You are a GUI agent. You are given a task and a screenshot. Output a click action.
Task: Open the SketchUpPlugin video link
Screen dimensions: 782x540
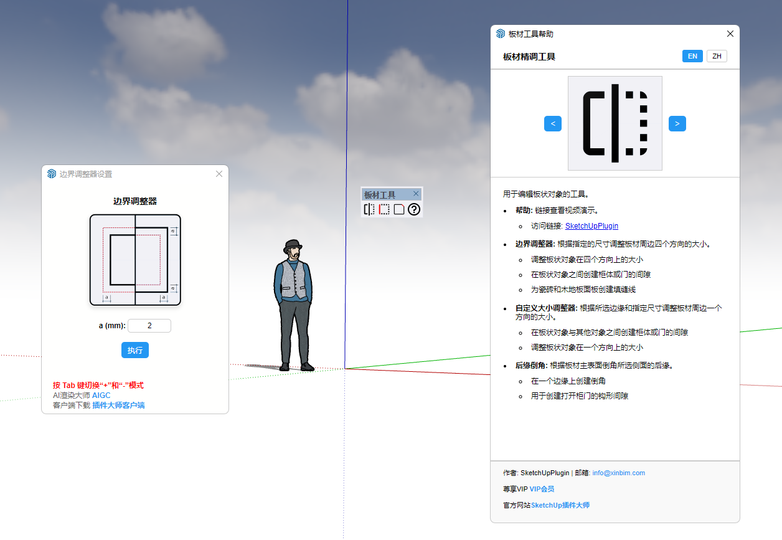[591, 226]
